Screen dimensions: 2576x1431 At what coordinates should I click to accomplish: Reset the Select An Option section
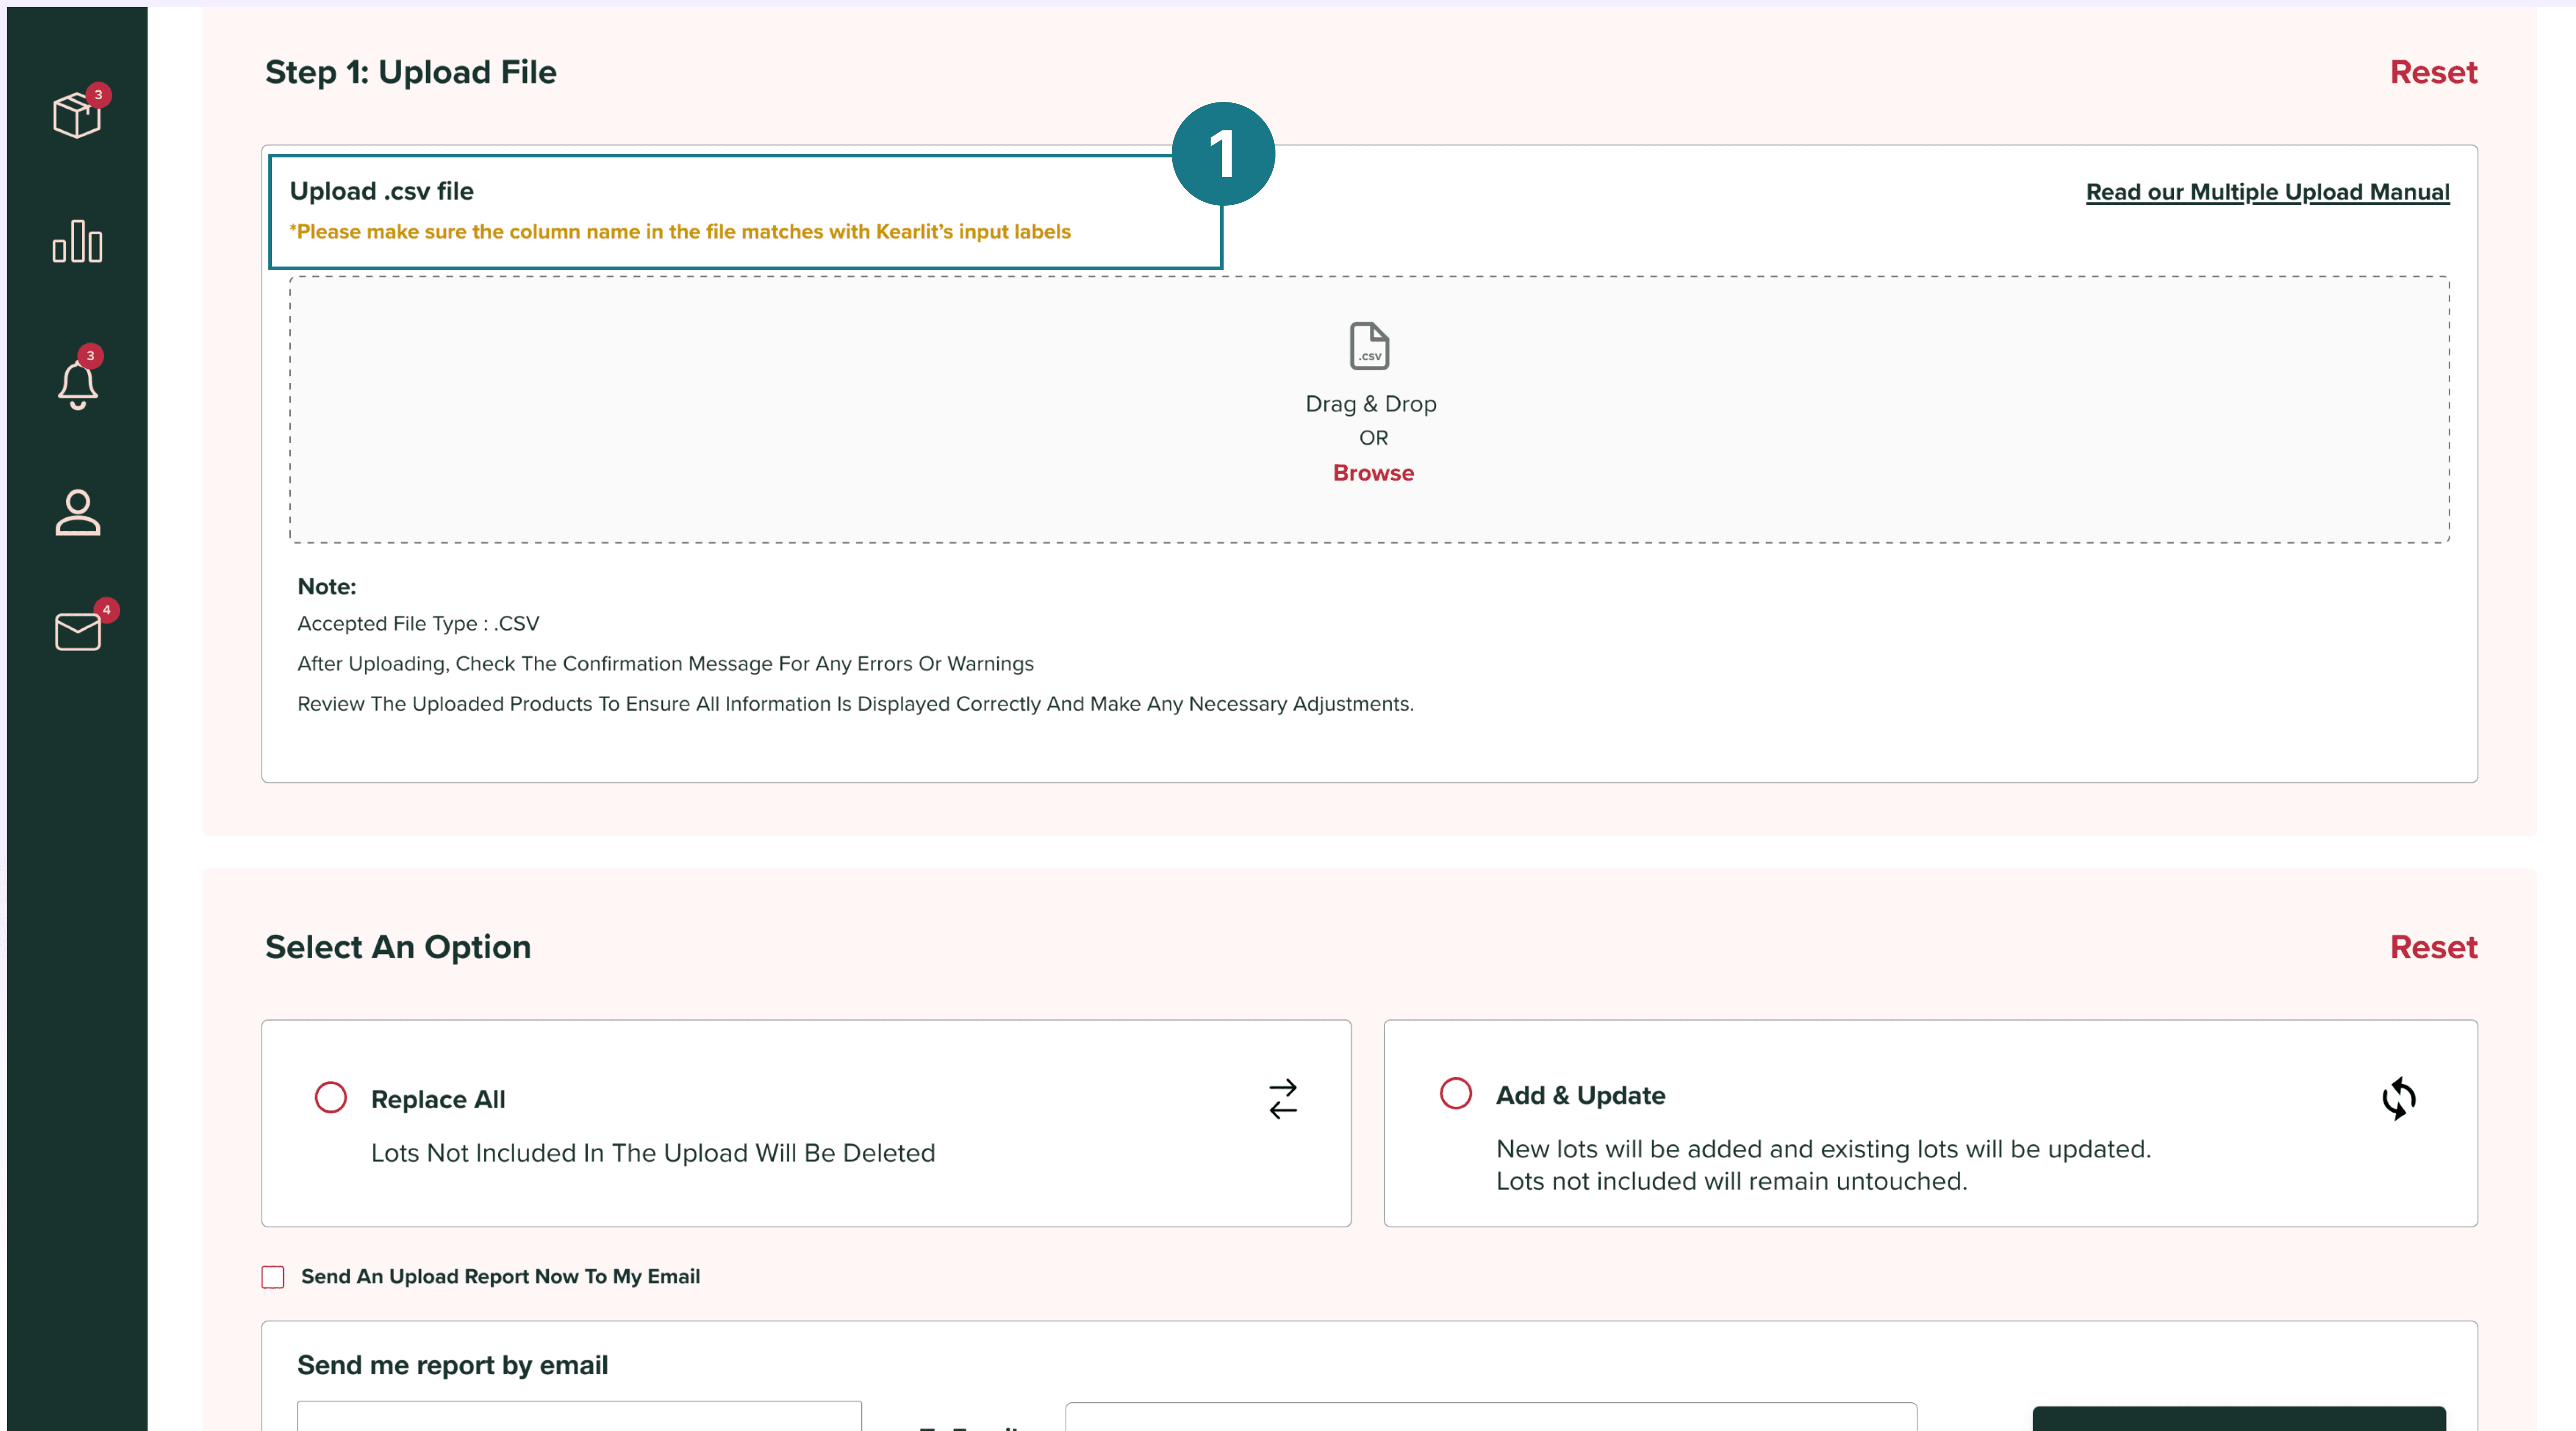coord(2432,947)
